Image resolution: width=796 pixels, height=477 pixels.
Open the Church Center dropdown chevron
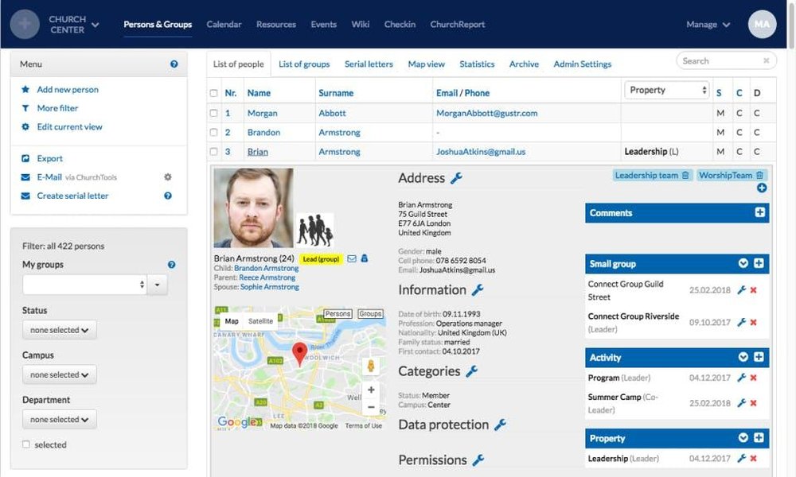tap(95, 25)
